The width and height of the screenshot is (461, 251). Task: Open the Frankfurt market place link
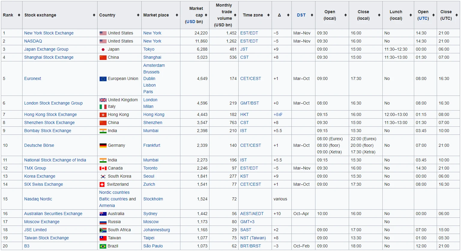[152, 145]
